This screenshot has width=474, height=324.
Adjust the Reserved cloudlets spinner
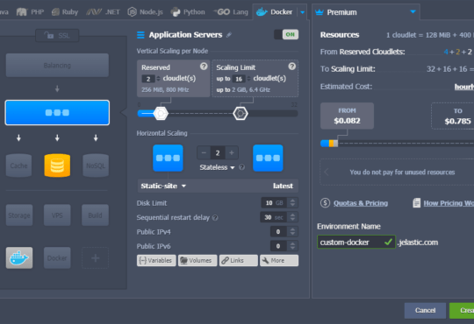coord(158,79)
